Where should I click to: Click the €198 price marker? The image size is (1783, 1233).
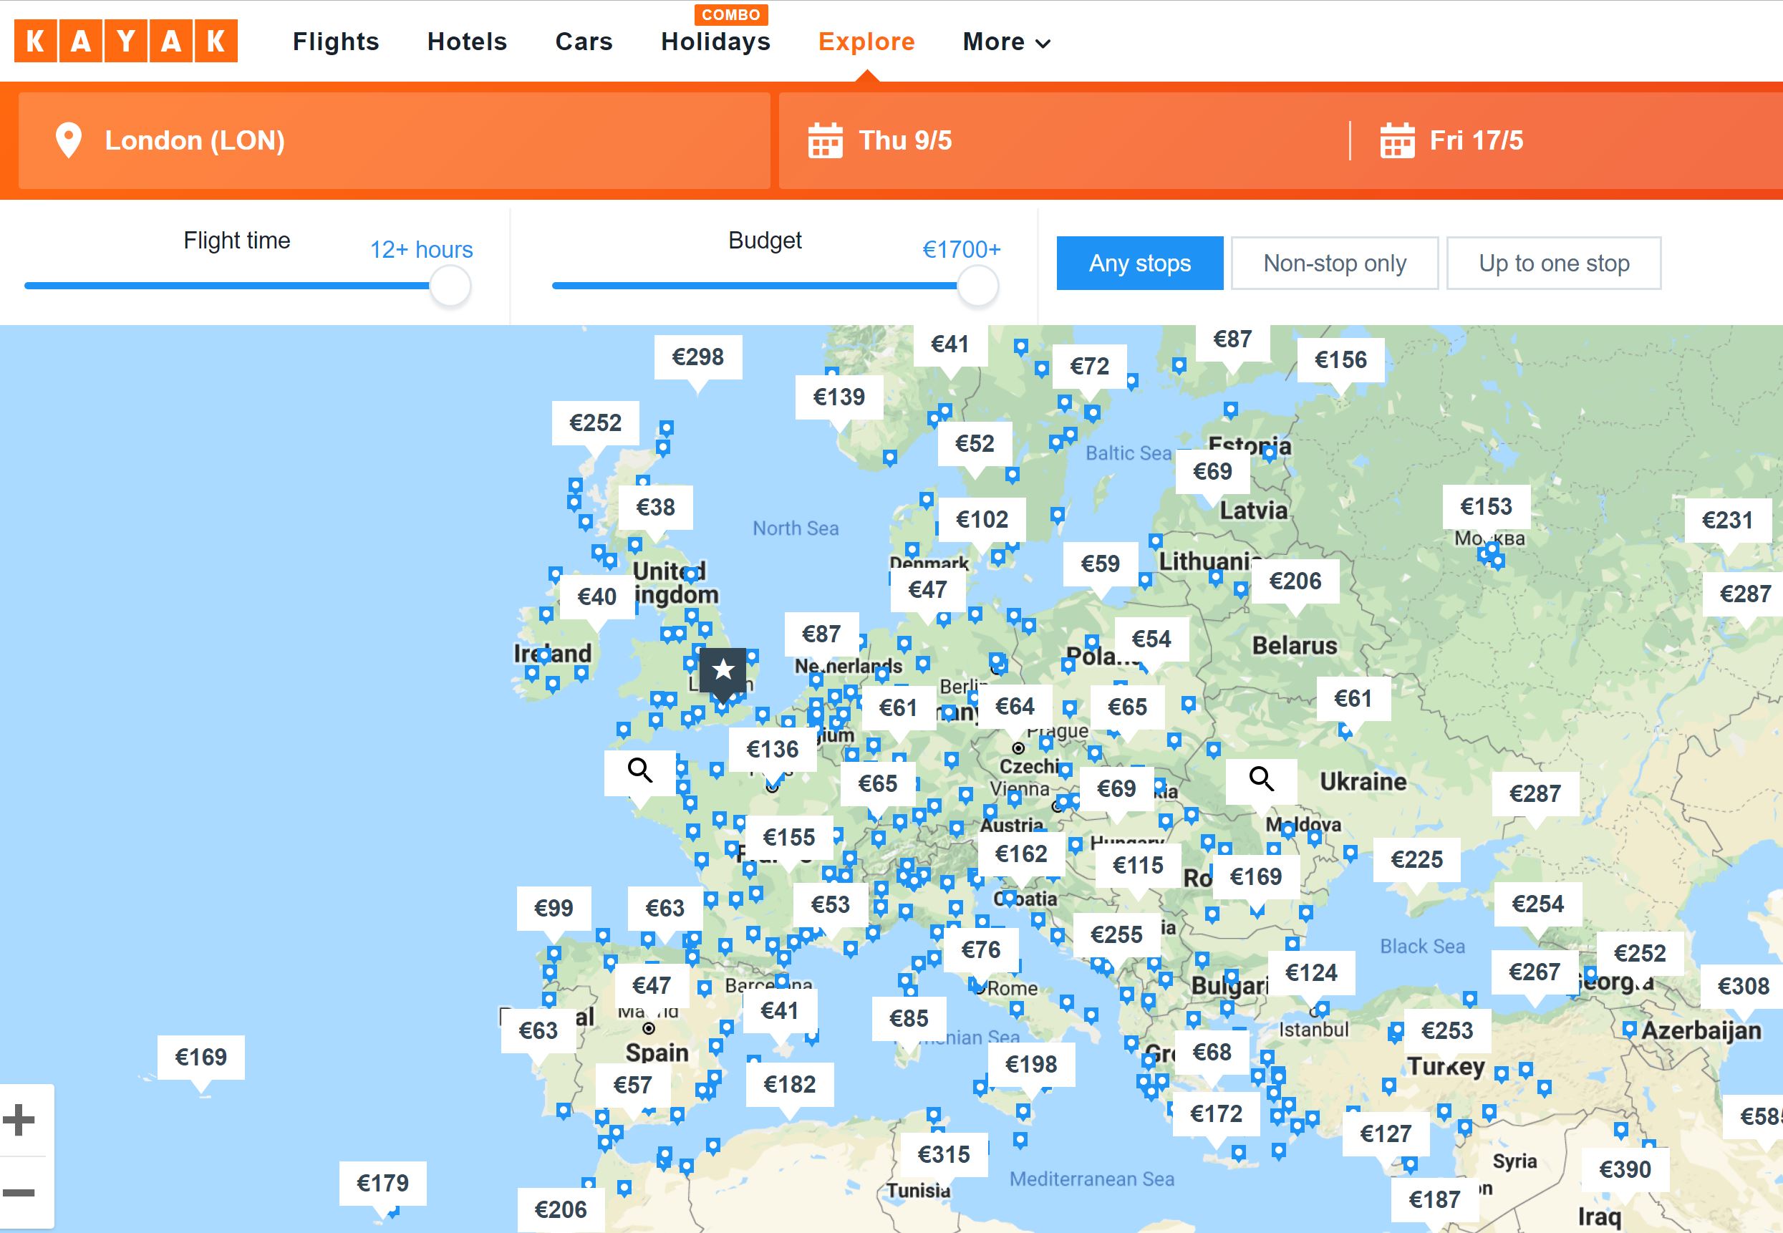click(1031, 1065)
